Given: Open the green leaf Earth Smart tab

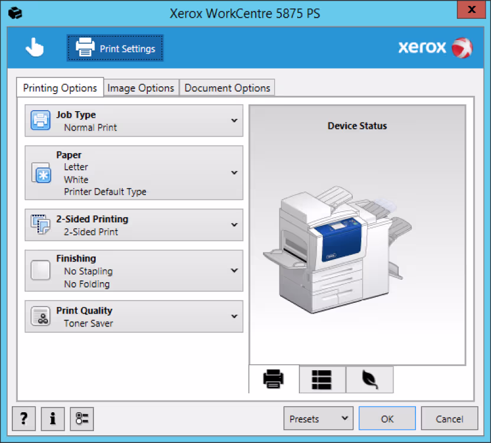Looking at the screenshot, I should click(x=369, y=379).
